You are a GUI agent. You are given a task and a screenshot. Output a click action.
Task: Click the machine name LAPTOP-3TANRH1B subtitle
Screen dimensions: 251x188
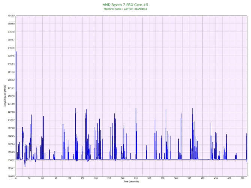[x=125, y=9]
